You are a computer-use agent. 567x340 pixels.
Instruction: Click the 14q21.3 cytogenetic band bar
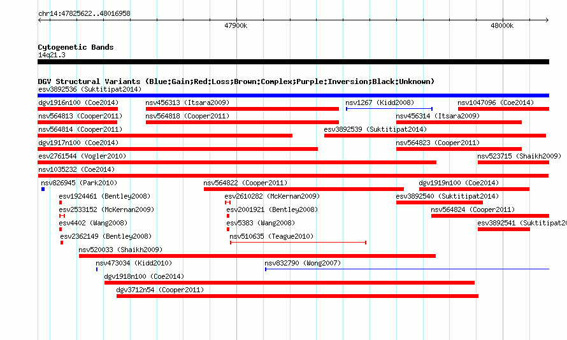(x=293, y=62)
